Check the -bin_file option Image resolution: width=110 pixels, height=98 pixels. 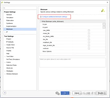[89, 39]
